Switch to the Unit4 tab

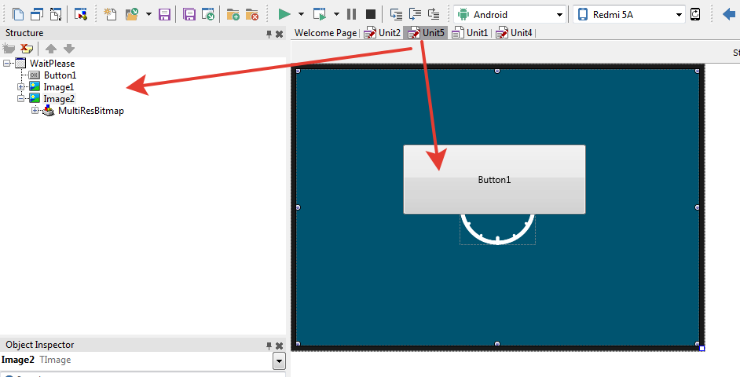[x=514, y=33]
